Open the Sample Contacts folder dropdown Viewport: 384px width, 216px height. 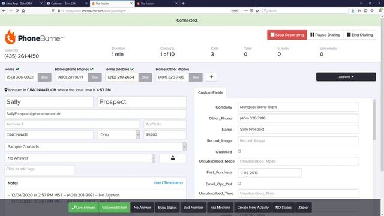pos(95,146)
